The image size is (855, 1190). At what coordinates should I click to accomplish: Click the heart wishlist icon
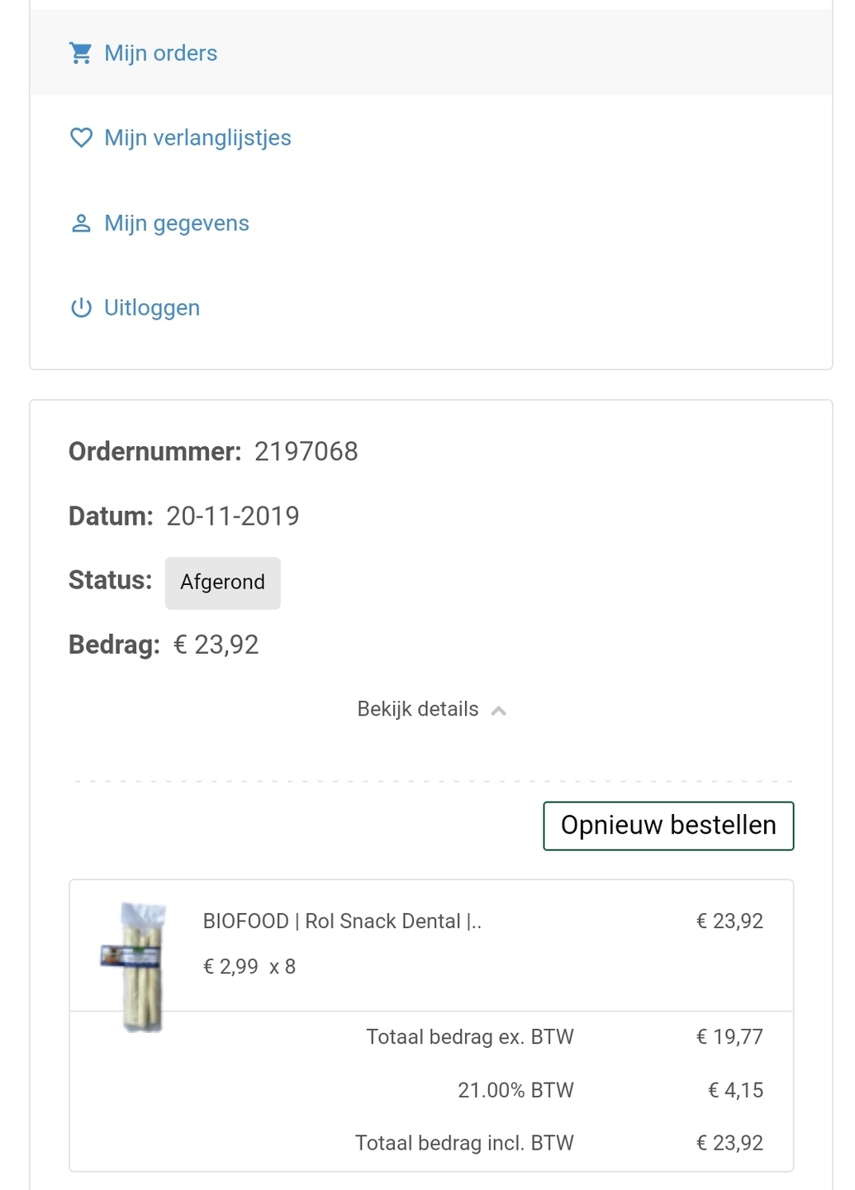pos(81,138)
